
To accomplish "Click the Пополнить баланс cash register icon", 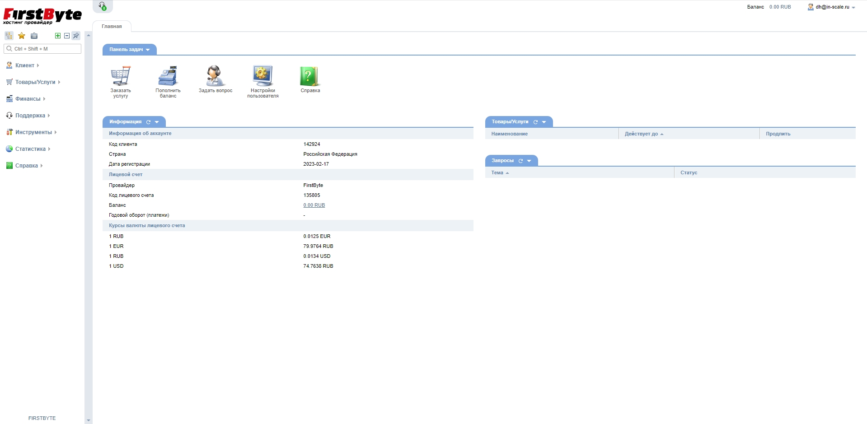I will (x=168, y=76).
